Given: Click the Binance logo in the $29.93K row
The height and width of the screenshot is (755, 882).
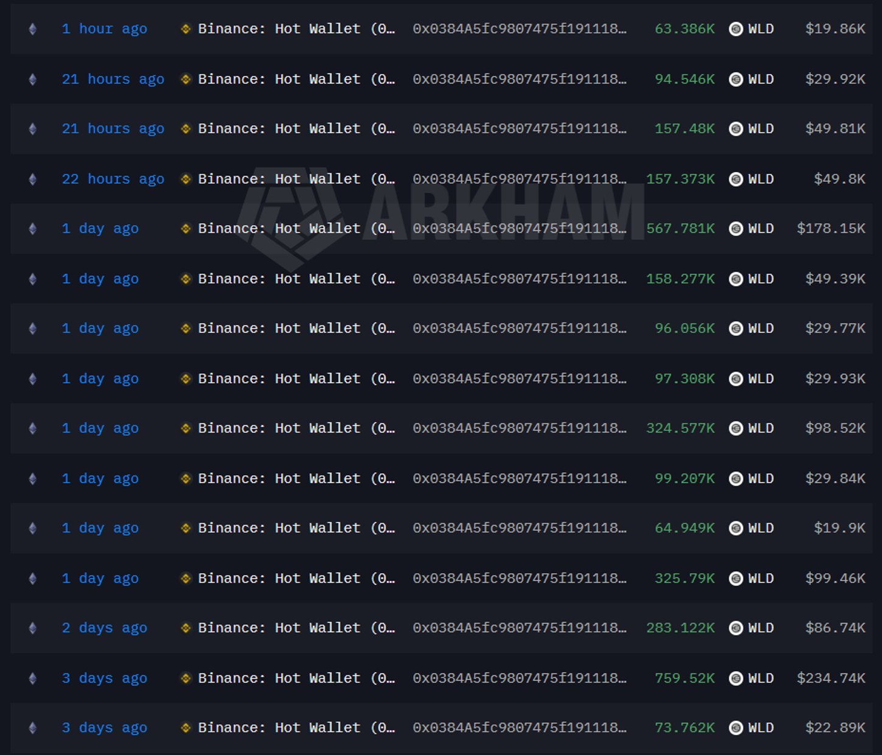Looking at the screenshot, I should (186, 378).
